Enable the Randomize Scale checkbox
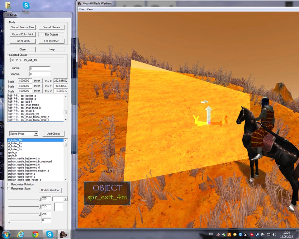 click(9, 189)
